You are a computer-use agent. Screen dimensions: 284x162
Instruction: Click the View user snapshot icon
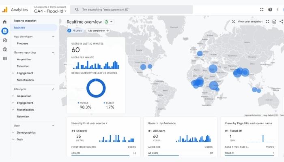tap(233, 21)
